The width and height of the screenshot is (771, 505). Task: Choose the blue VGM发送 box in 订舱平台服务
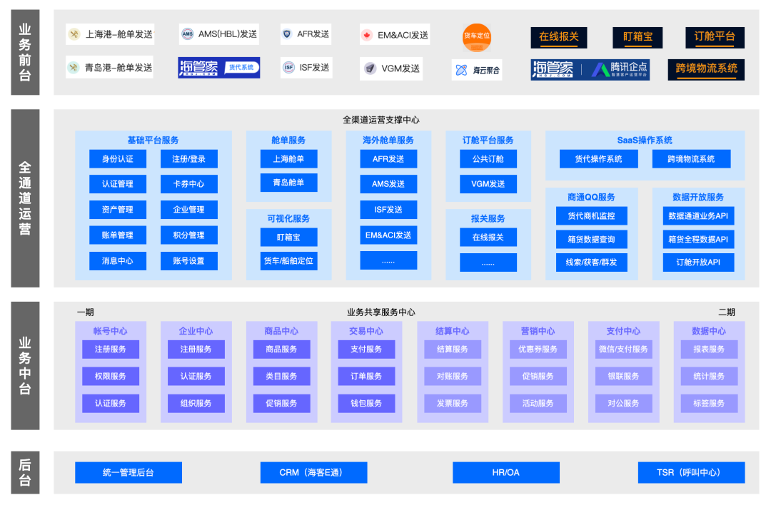(488, 184)
